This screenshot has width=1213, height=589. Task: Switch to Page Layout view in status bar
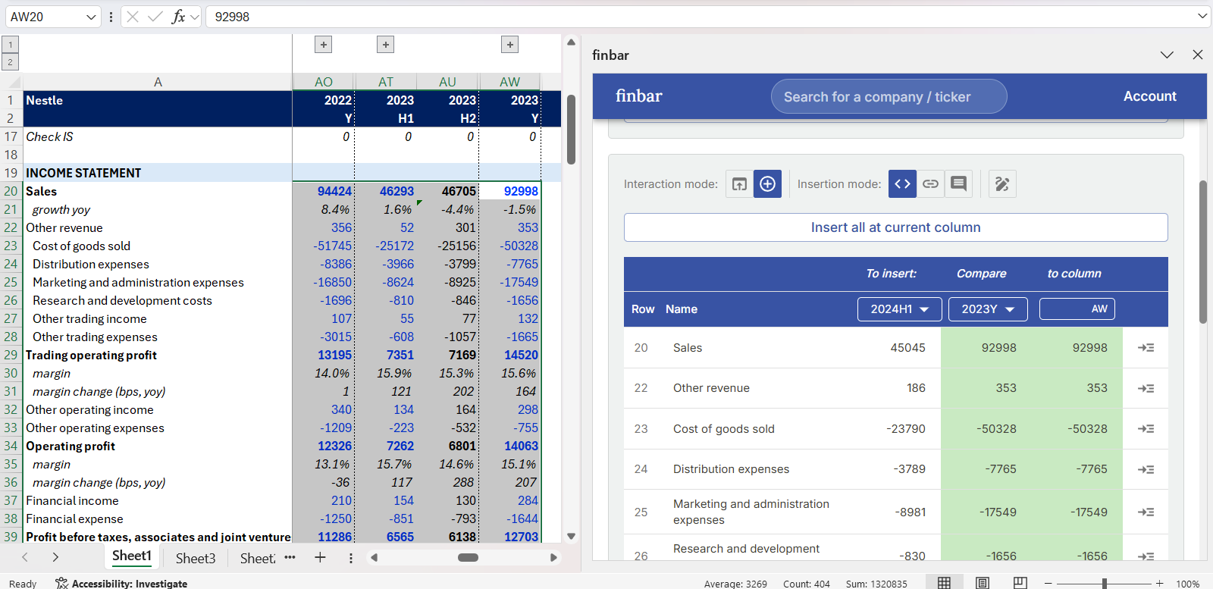[x=982, y=583]
